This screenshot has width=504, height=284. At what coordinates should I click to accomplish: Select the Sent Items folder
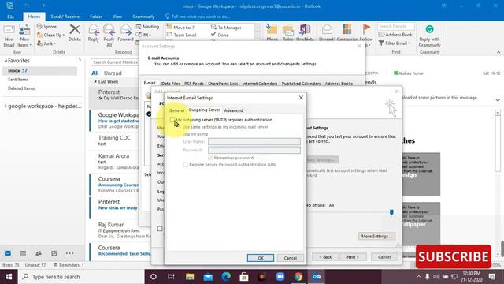click(x=18, y=79)
